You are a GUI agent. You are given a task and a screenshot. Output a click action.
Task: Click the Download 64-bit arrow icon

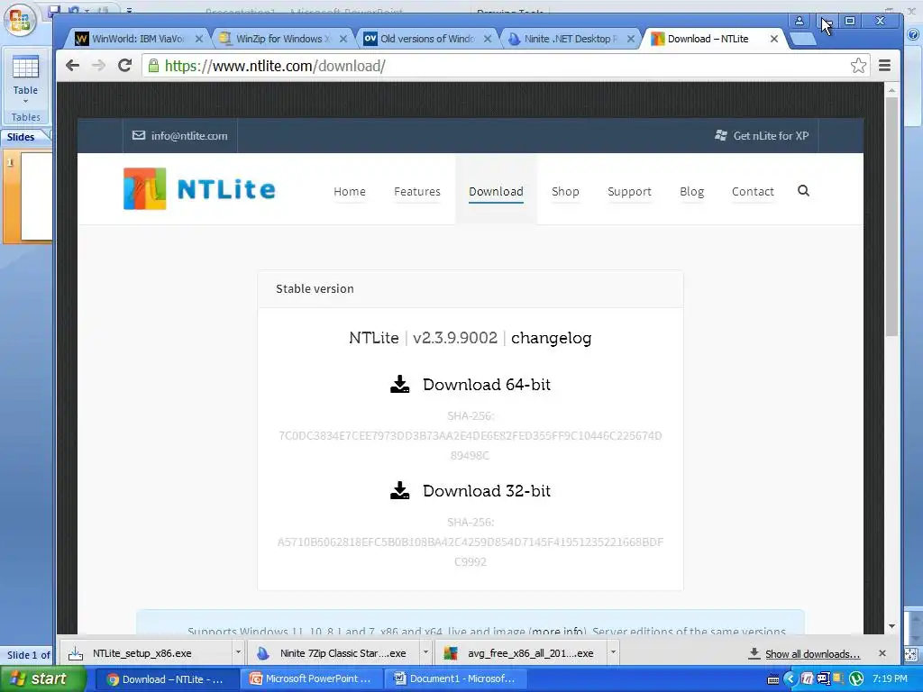click(x=399, y=384)
